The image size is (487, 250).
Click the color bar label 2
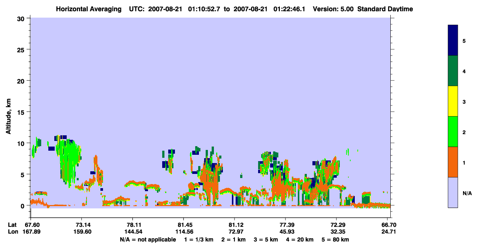point(464,132)
